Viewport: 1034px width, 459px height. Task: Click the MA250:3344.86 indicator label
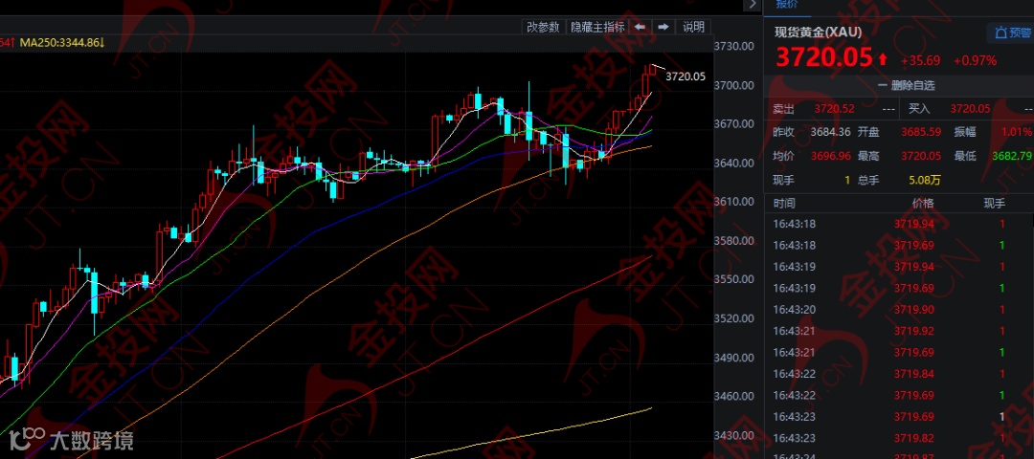tap(62, 43)
